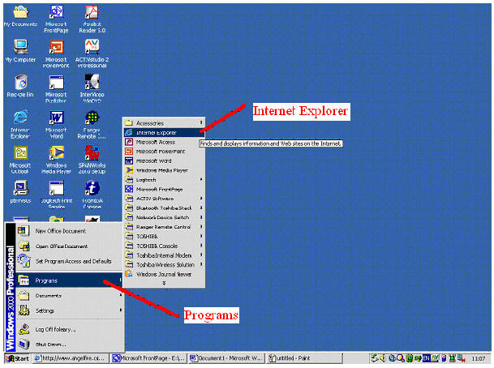Viewport: 494px width, 368px height.
Task: Open the Recycle Bin icon
Action: pos(20,86)
